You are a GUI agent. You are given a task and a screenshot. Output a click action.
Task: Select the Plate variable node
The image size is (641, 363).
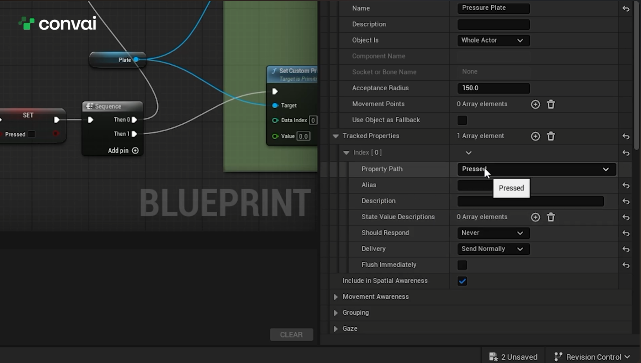(118, 60)
